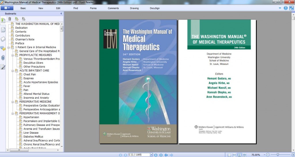Go to previous view blue arrow
Viewport: 295px width, 157px height.
pos(166,155)
